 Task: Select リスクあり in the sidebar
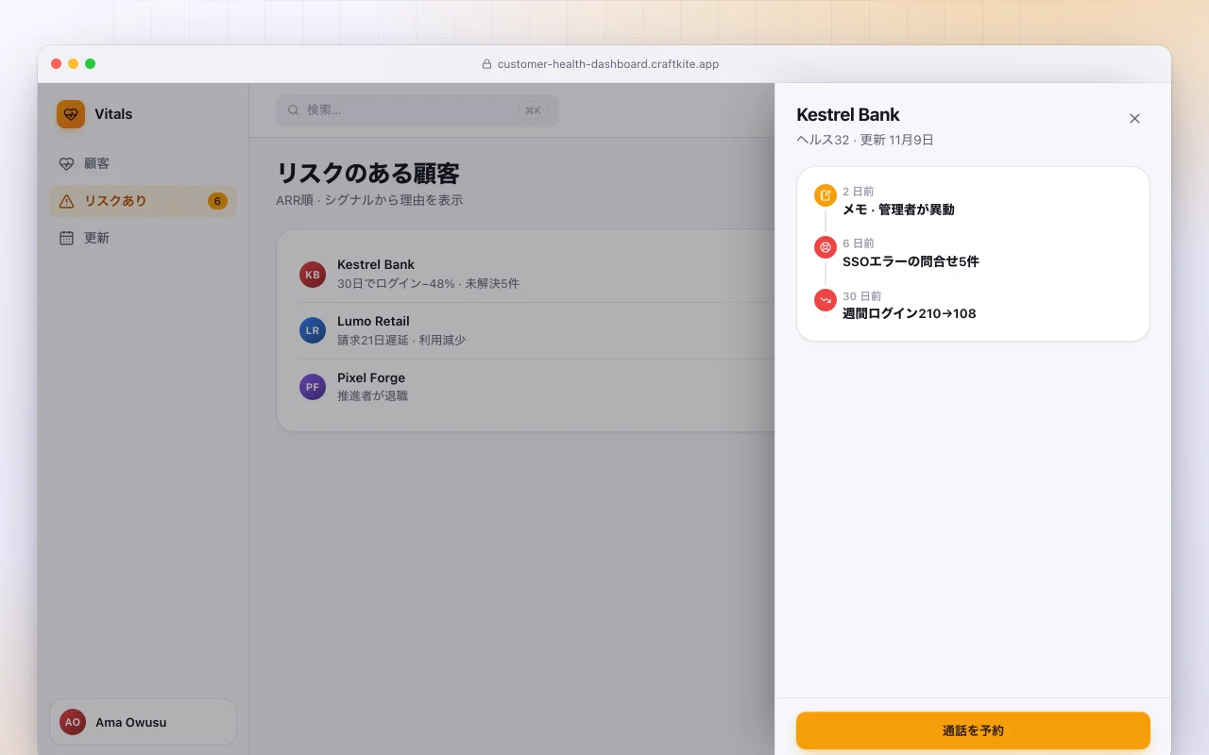pyautogui.click(x=143, y=201)
